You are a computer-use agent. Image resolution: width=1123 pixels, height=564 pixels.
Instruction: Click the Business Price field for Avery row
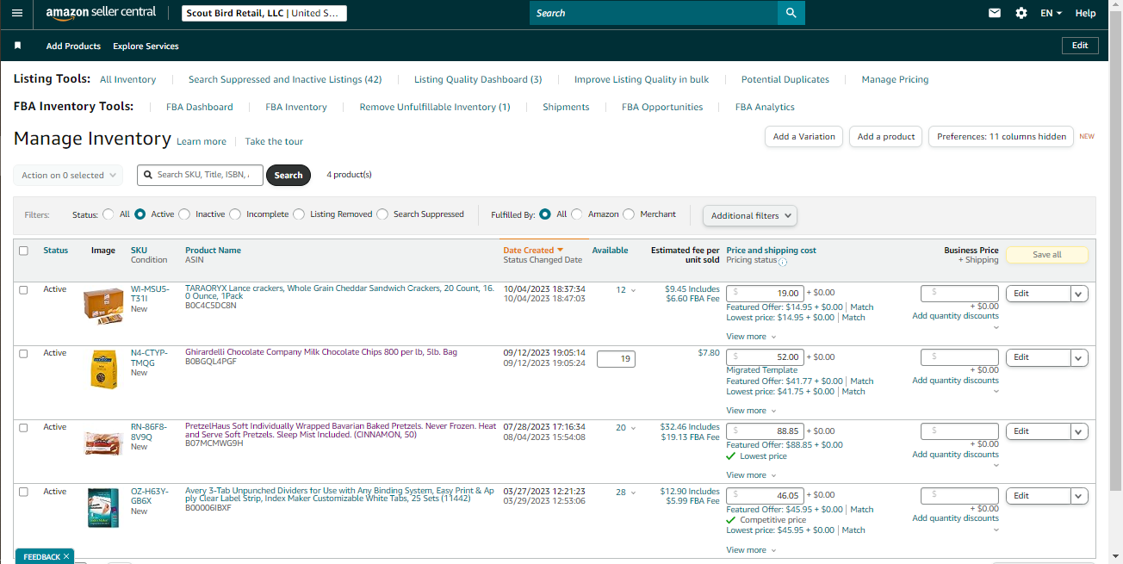click(960, 496)
